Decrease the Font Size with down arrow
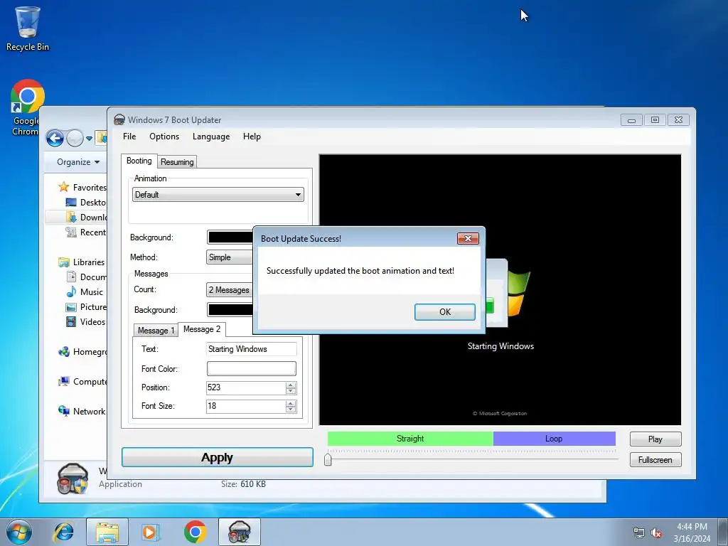 291,409
